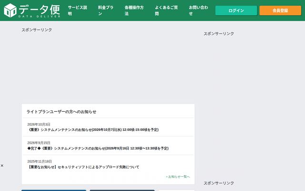
Task: Open the お問い合わせ menu item
Action: [198, 11]
